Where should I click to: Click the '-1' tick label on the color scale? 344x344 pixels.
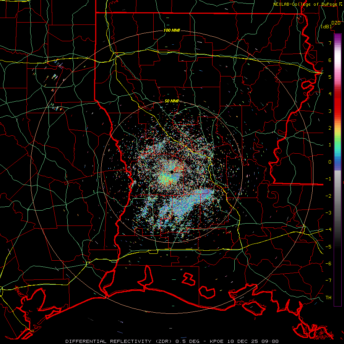point(328,179)
